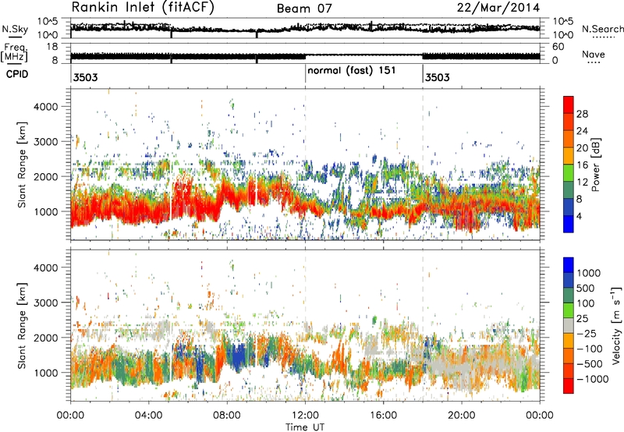This screenshot has height=432, width=624.
Task: Select the 'Time UT' axis label
Action: [305, 427]
